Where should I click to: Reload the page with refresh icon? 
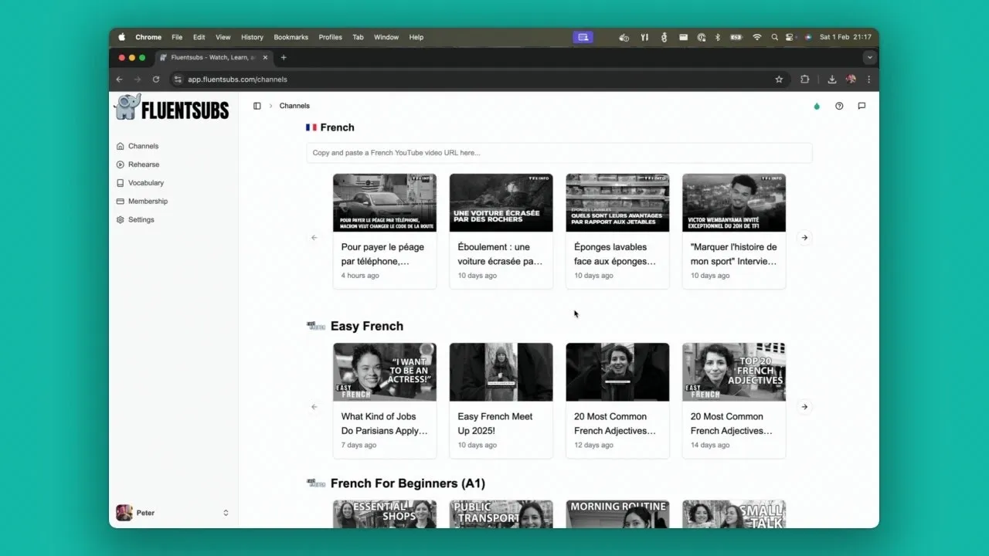coord(156,79)
